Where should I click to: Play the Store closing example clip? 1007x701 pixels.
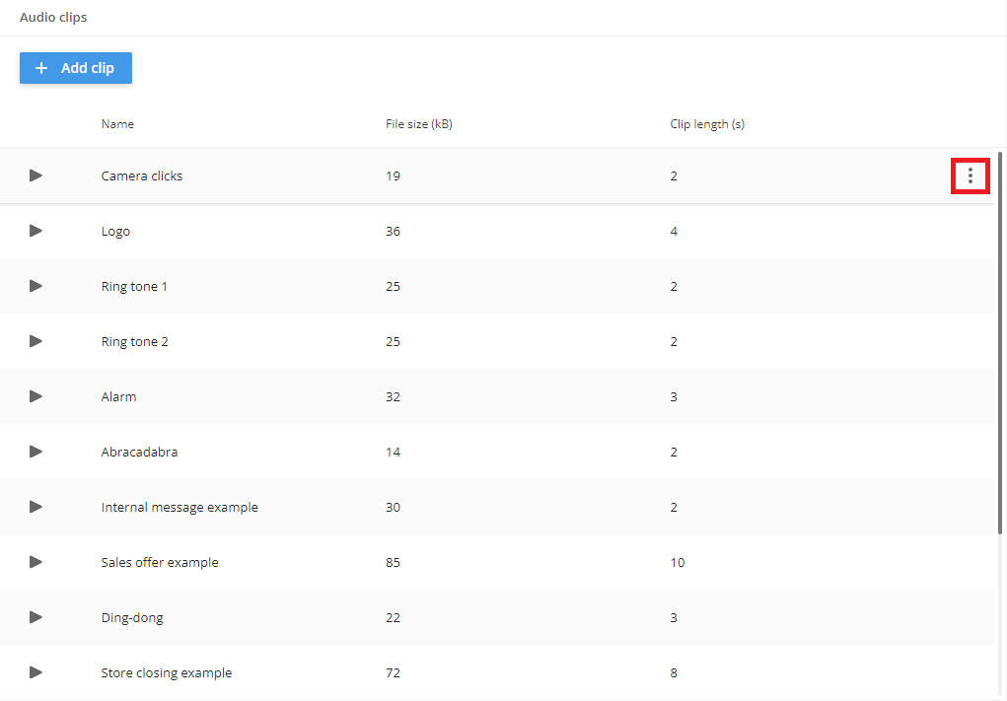[x=36, y=672]
